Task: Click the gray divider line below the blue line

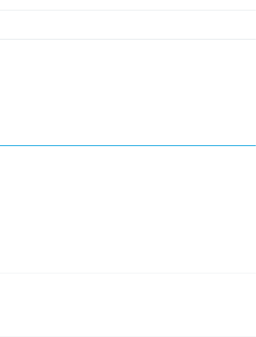Action: tap(128, 273)
